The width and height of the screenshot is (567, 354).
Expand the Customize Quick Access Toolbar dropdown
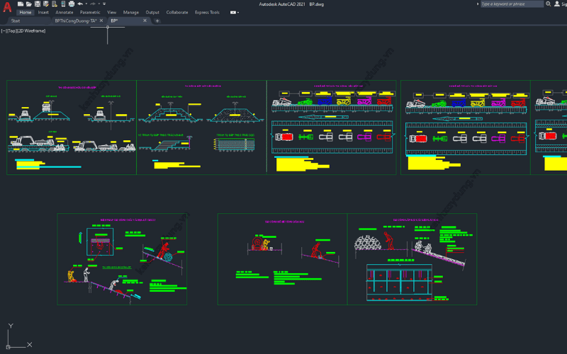click(103, 4)
